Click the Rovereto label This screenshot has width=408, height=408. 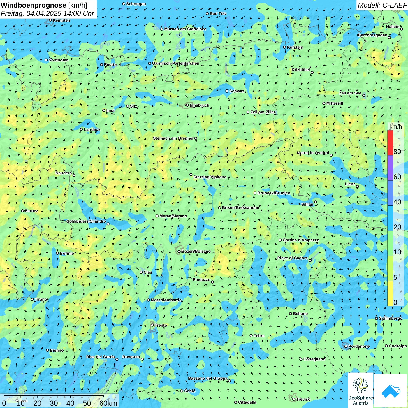point(131,357)
